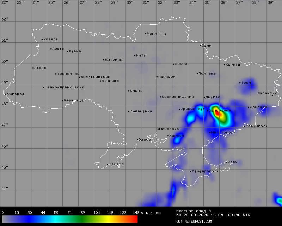Select the Харків city marker

click(224, 65)
